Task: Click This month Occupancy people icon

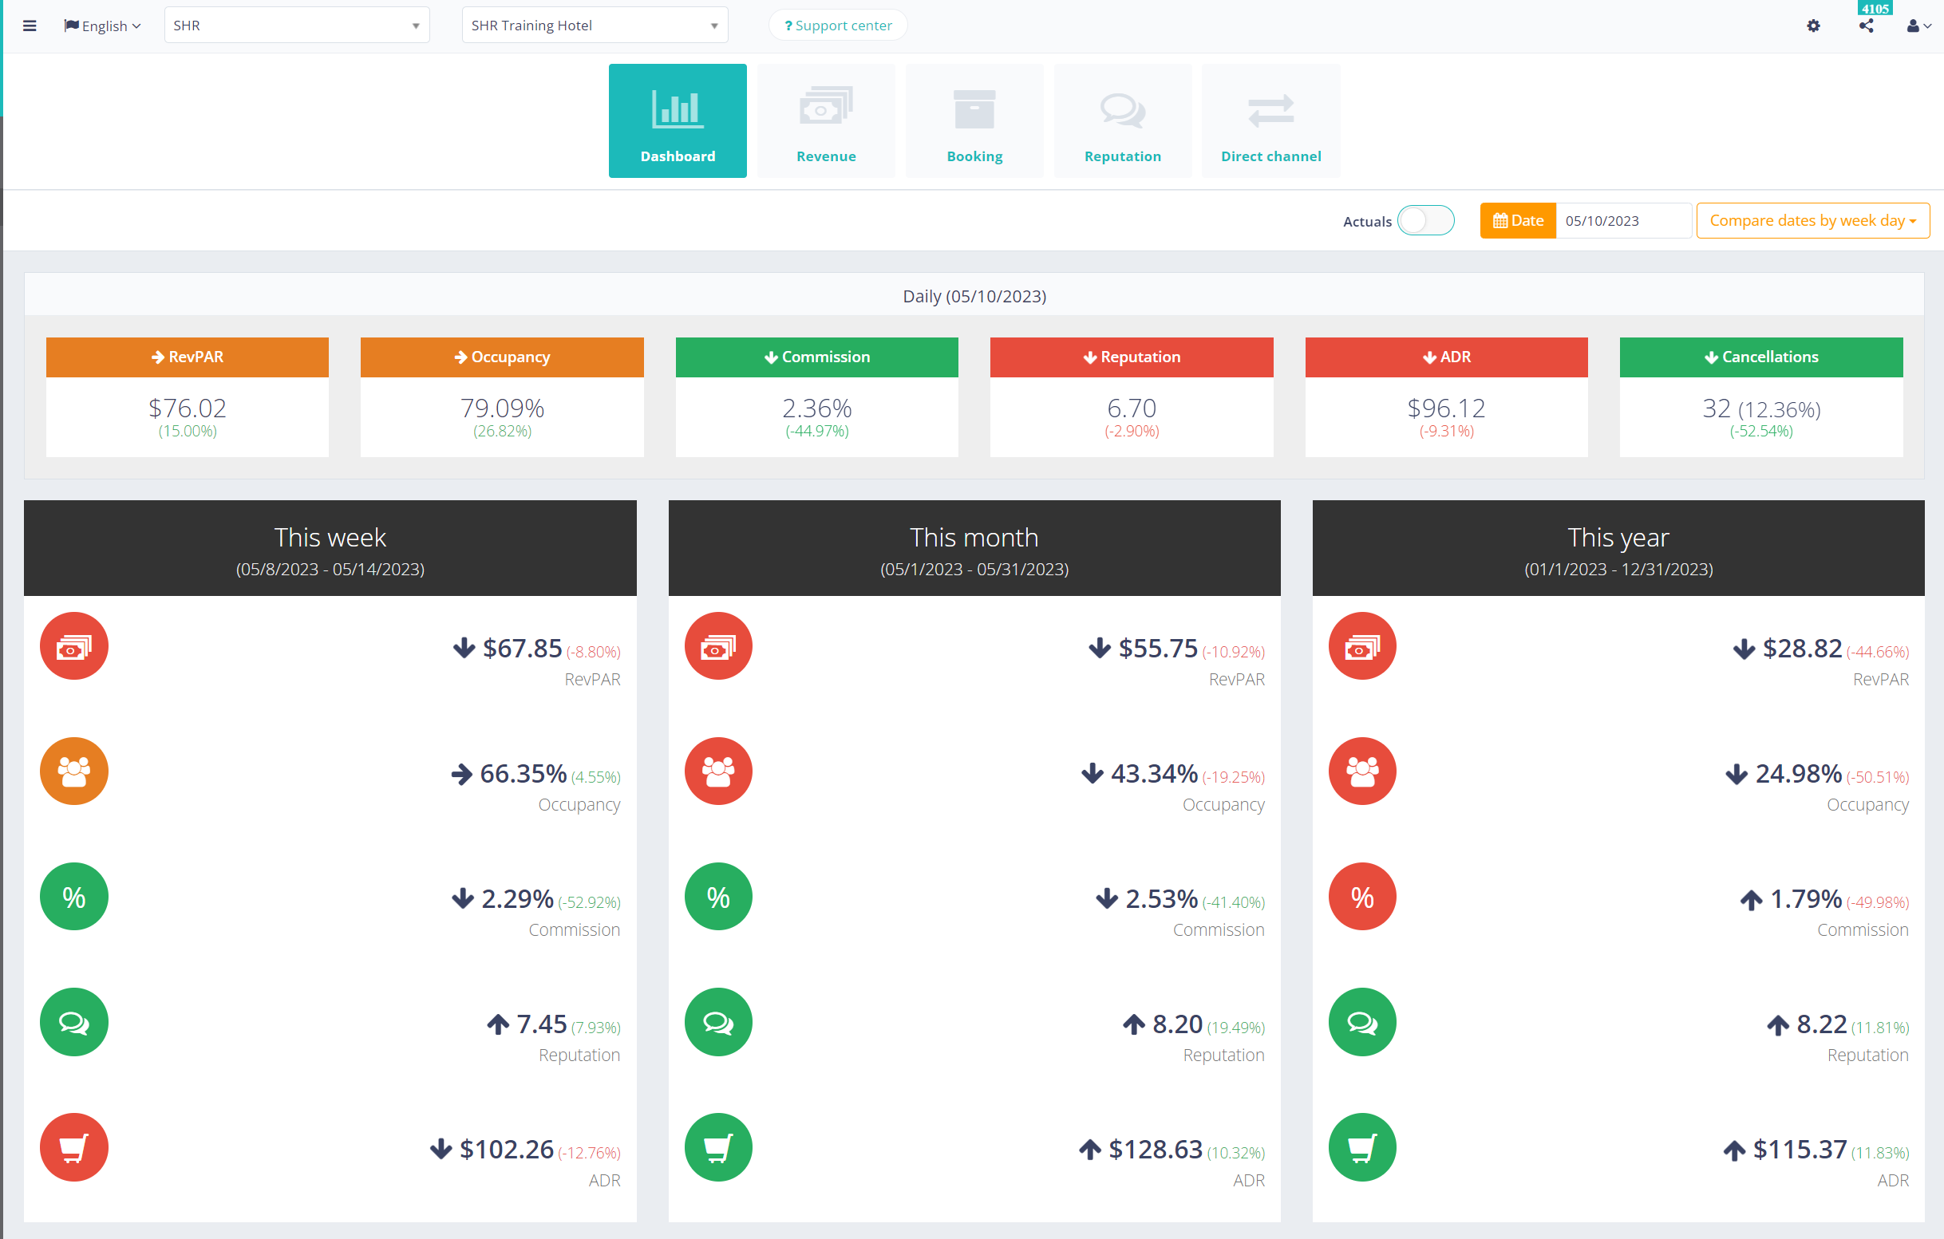Action: coord(717,771)
